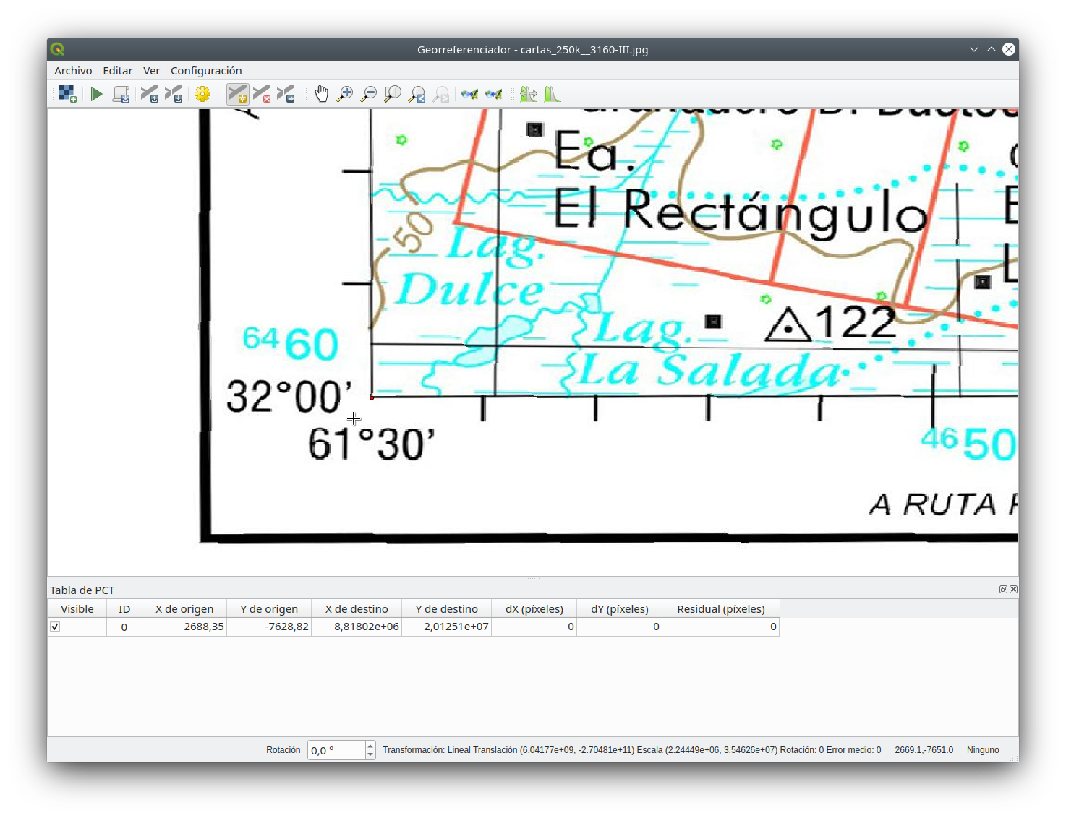Image resolution: width=1066 pixels, height=818 pixels.
Task: Click Generate GDAL script icon
Action: 121,94
